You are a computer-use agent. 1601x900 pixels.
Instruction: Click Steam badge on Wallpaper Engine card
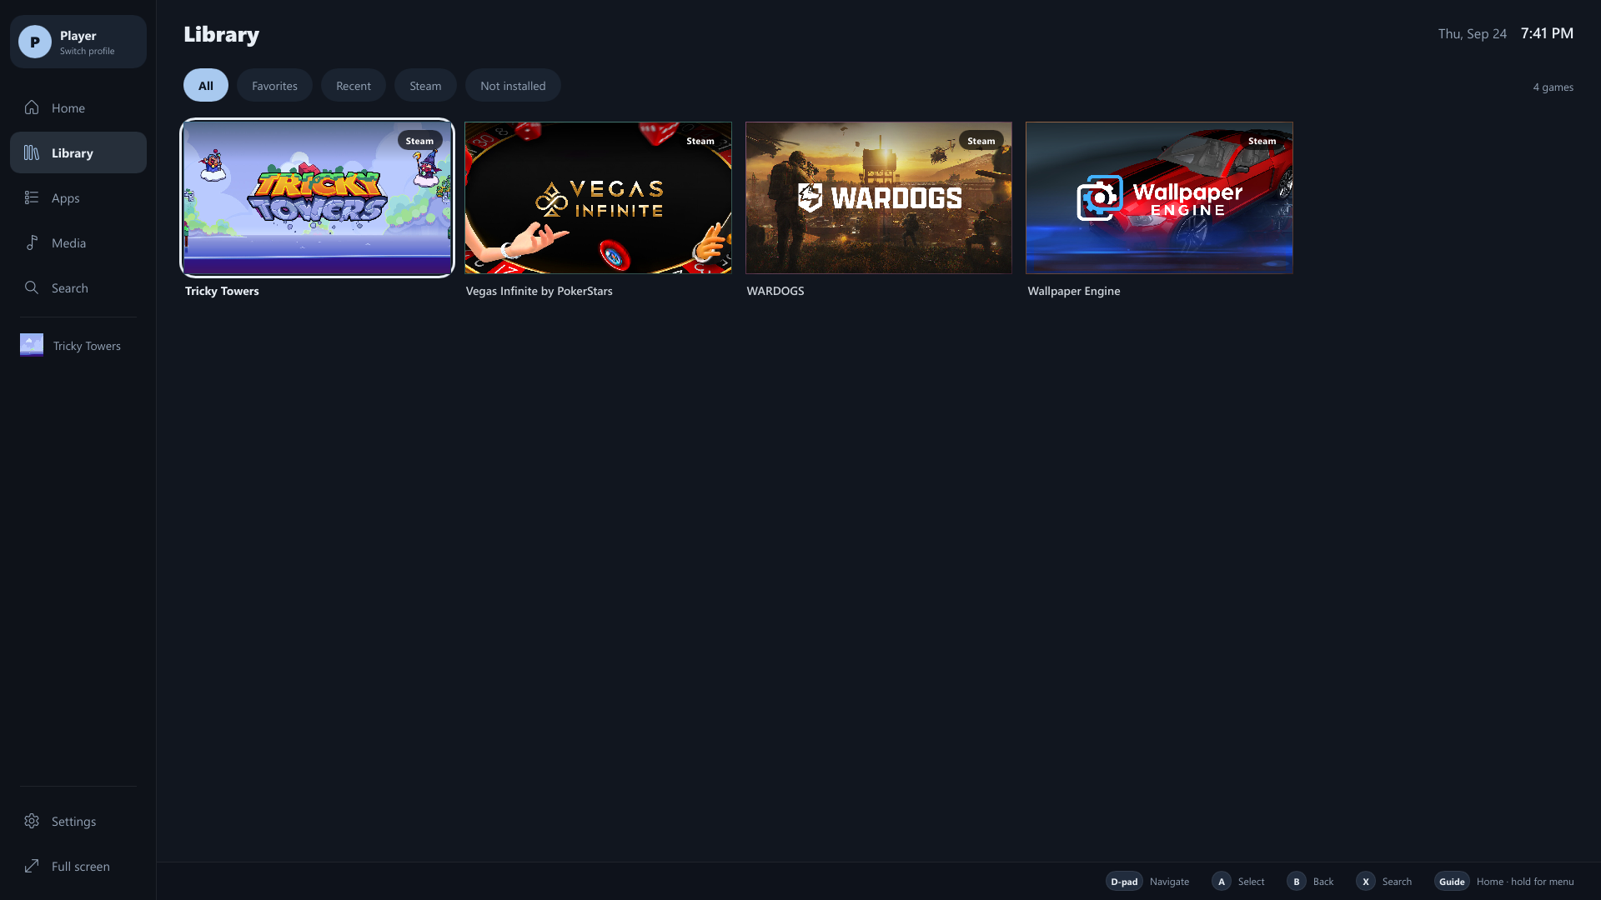click(x=1262, y=141)
